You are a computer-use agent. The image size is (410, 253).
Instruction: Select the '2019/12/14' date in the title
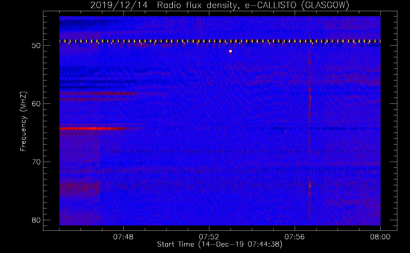click(x=119, y=5)
